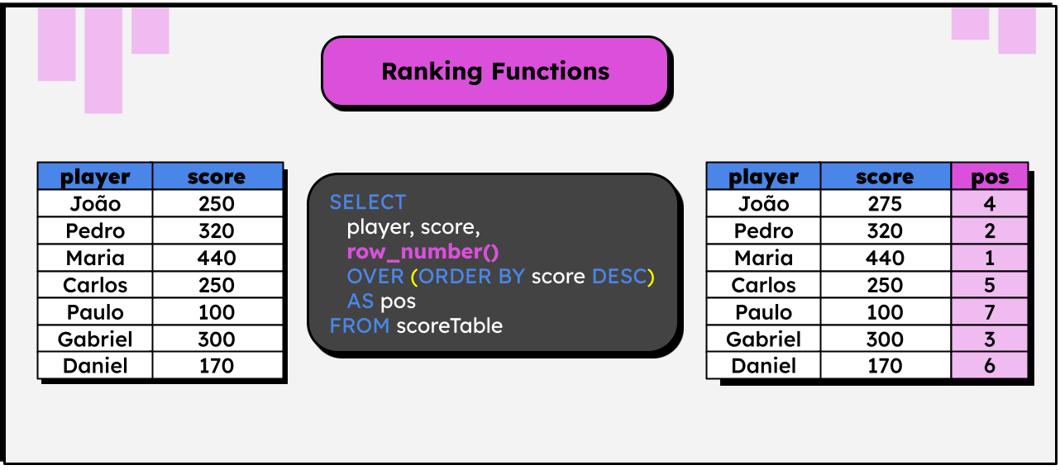Screen dimensions: 1060x470
Task: Click the tallest pink decorative bar
Action: pos(103,61)
